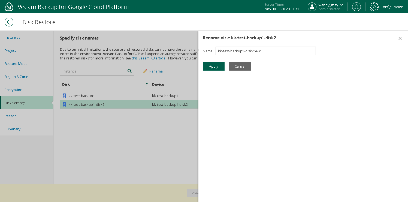Focus the Name input field
The width and height of the screenshot is (408, 202).
(266, 51)
